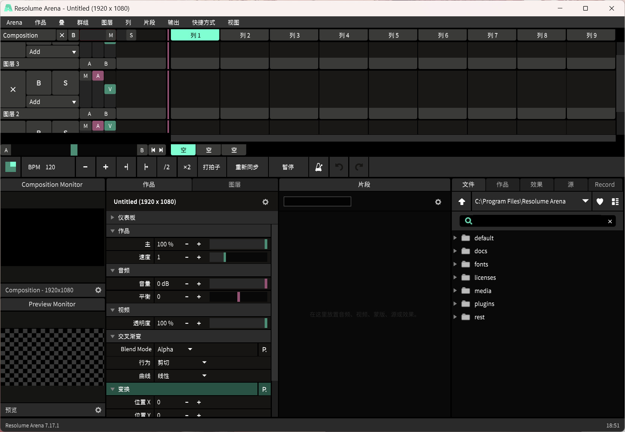Open Blend Mode P parameter button
This screenshot has width=625, height=432.
click(264, 350)
